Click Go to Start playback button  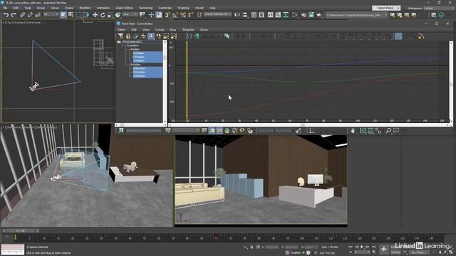click(351, 247)
